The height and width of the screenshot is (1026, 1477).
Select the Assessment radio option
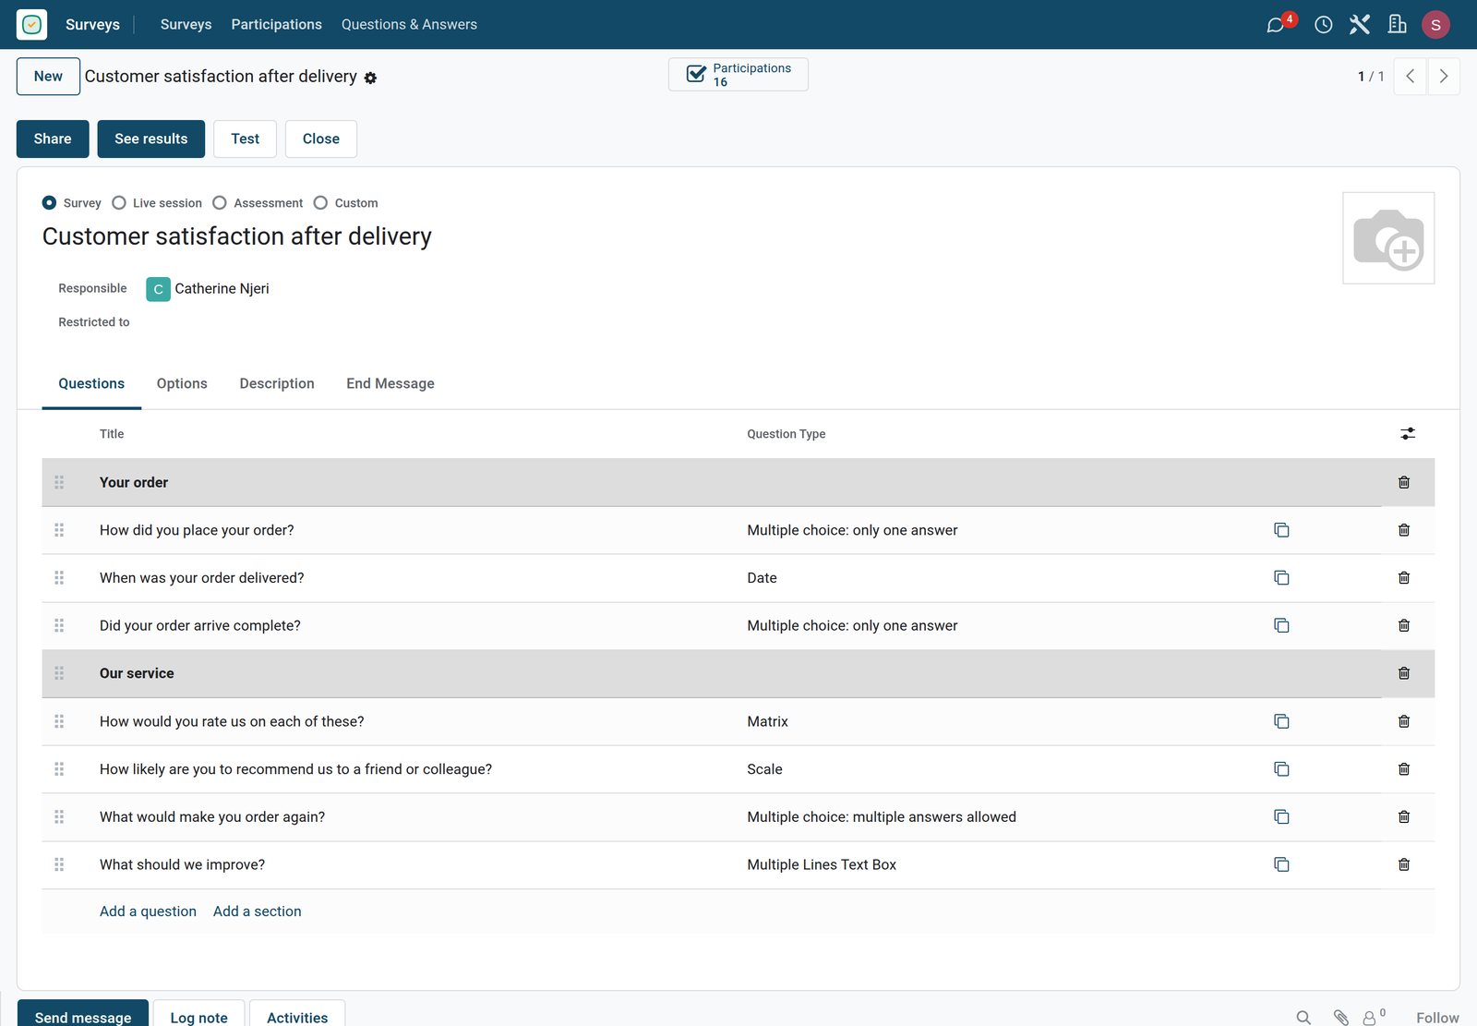[x=220, y=203]
